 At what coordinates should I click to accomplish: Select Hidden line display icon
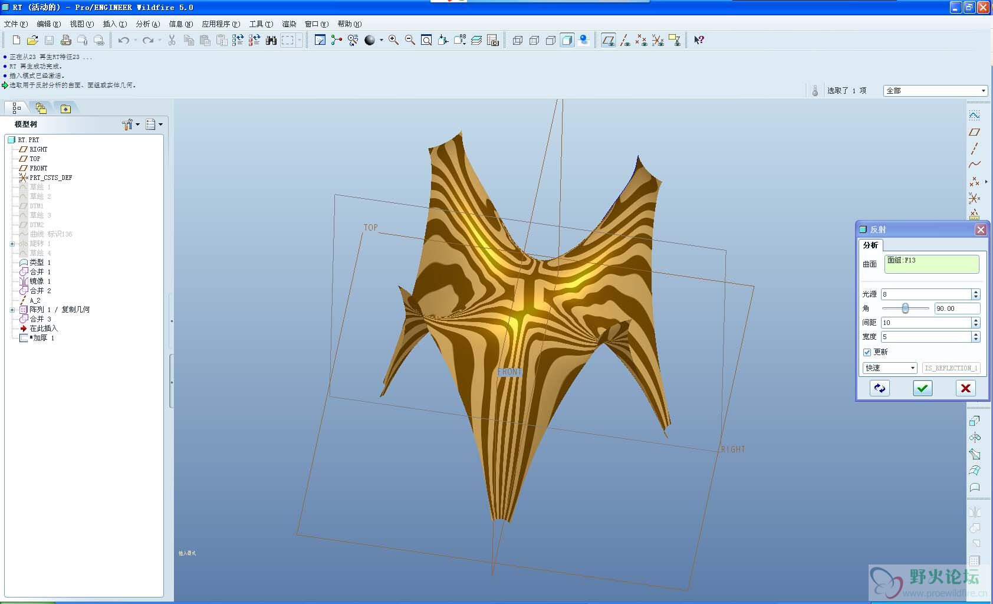tap(534, 40)
